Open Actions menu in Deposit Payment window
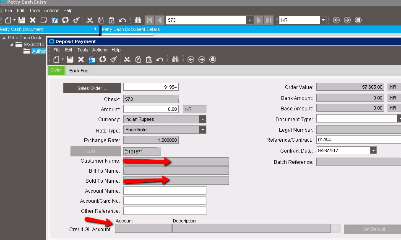Screen dimensions: 401x240 pyautogui.click(x=99, y=50)
